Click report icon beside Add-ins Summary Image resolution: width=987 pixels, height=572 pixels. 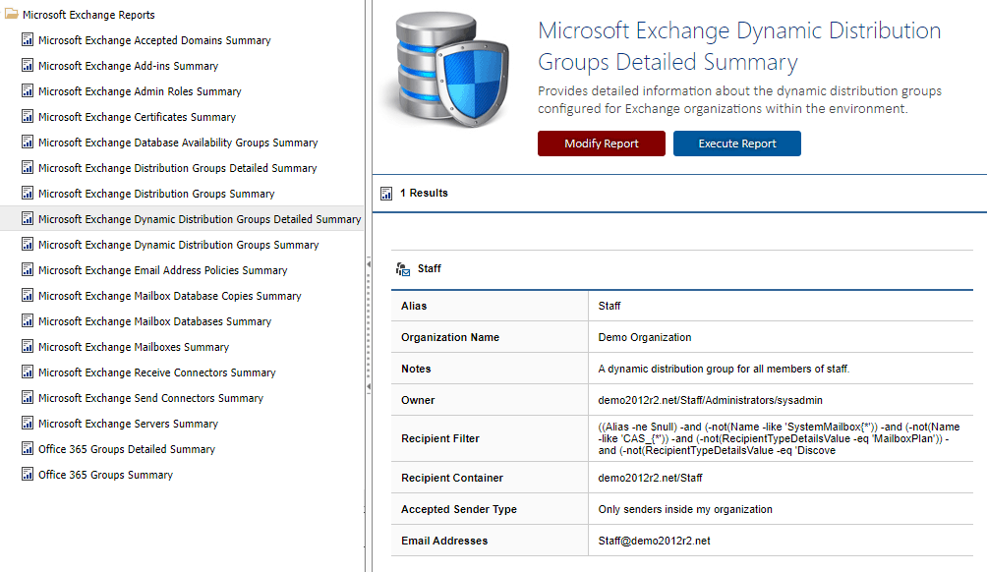point(28,65)
